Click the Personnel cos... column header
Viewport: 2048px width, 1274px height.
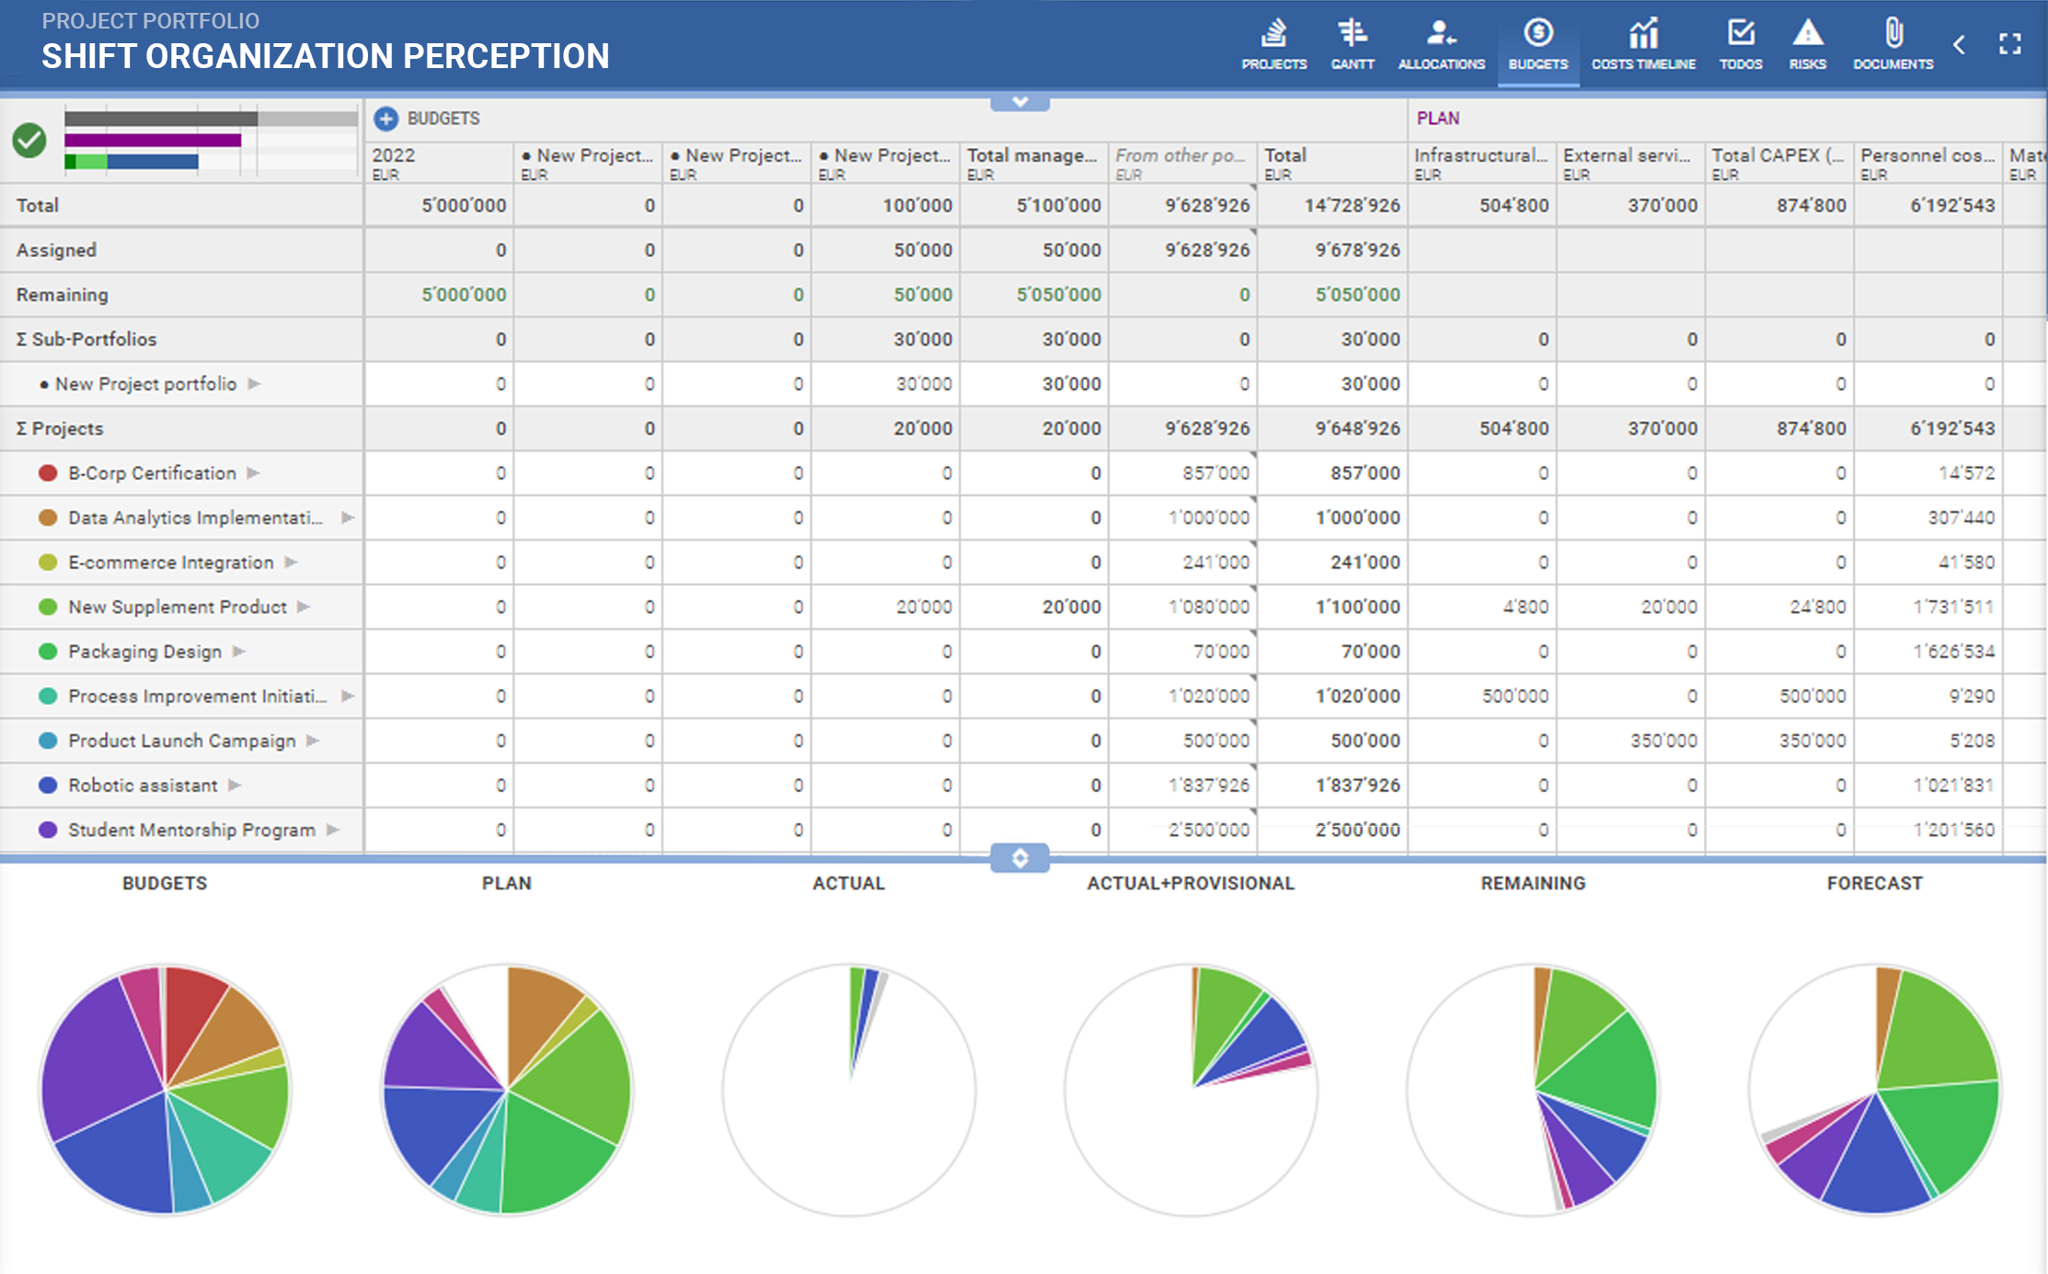point(1927,164)
